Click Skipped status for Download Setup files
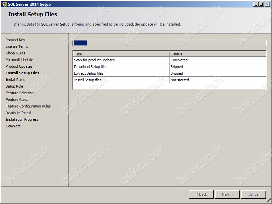This screenshot has width=272, height=204. [x=218, y=67]
